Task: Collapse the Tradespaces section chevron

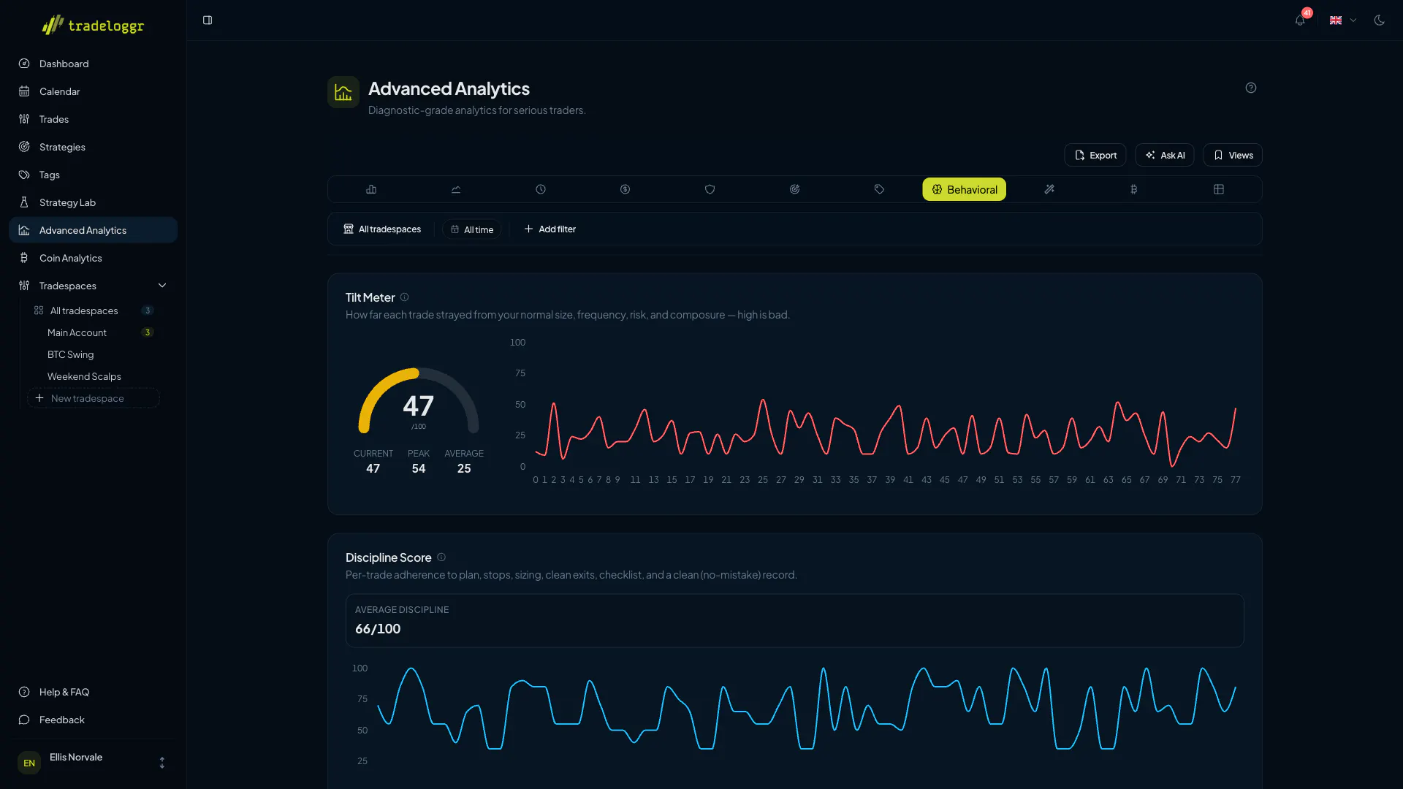Action: tap(162, 286)
